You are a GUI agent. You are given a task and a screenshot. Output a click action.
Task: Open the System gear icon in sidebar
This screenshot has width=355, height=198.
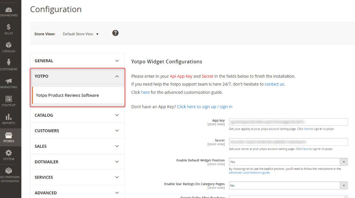[9, 153]
